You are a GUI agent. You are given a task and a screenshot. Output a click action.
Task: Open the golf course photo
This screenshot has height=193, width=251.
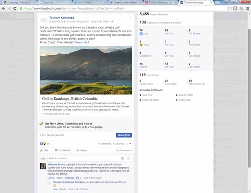pyautogui.click(x=86, y=70)
